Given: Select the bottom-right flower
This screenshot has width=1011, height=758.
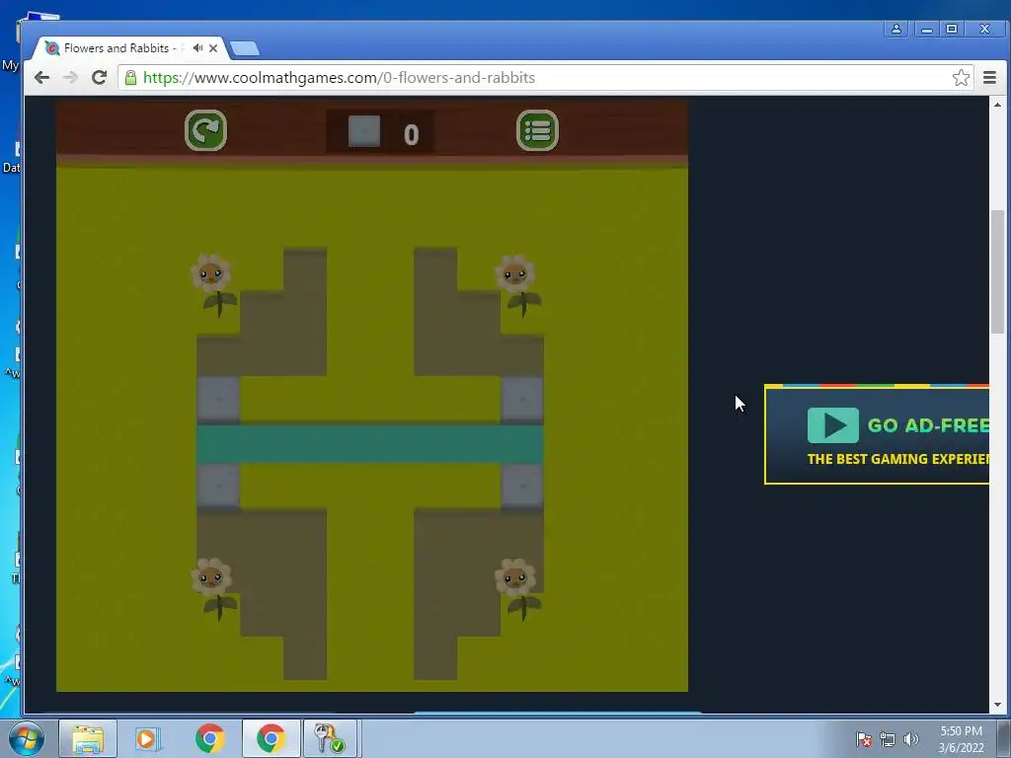Looking at the screenshot, I should pos(518,588).
